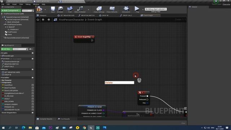
Task: Open the Asset menu
Action: [14, 4]
